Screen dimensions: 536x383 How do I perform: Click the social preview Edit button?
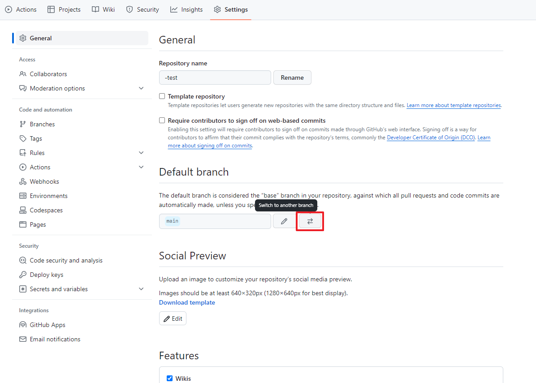[173, 318]
